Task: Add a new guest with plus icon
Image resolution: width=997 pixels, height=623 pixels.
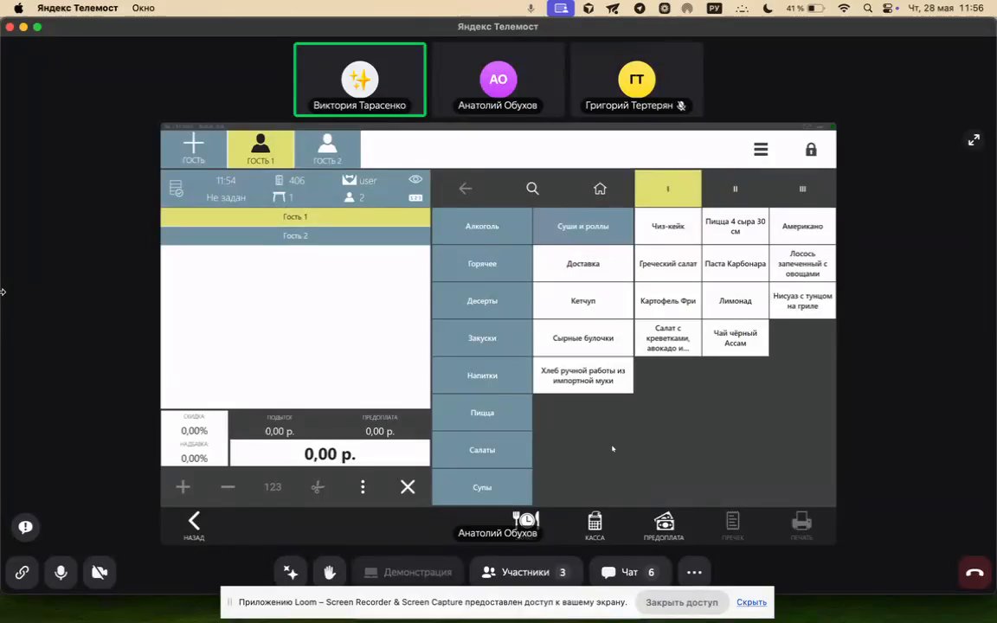Action: pyautogui.click(x=193, y=150)
